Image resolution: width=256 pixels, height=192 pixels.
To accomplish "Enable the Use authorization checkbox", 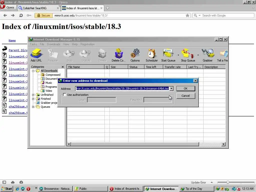I will (x=65, y=95).
